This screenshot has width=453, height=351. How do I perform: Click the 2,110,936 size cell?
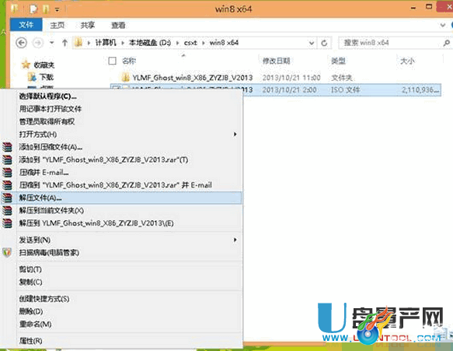click(420, 90)
